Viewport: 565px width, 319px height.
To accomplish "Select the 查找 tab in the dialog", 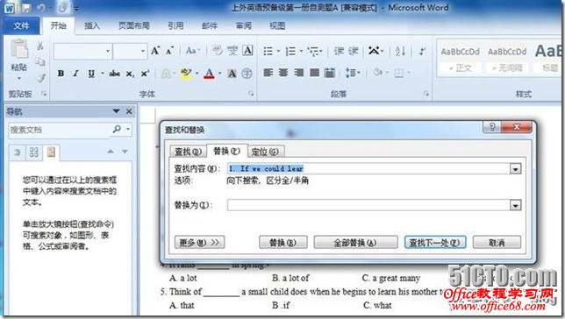I will [x=188, y=152].
